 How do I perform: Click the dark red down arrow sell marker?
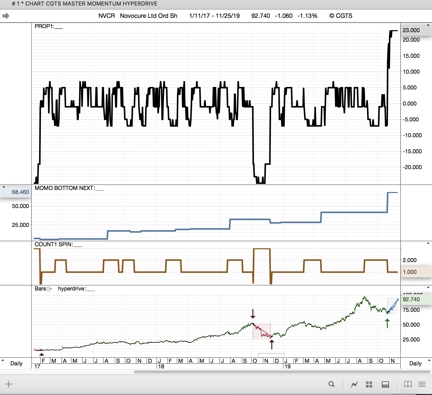point(253,314)
